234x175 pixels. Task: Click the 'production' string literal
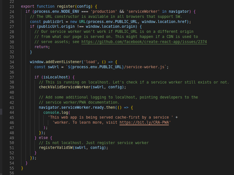click(104, 11)
